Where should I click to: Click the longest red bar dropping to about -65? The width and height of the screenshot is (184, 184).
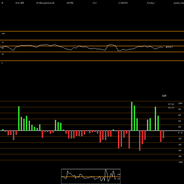(x=140, y=141)
